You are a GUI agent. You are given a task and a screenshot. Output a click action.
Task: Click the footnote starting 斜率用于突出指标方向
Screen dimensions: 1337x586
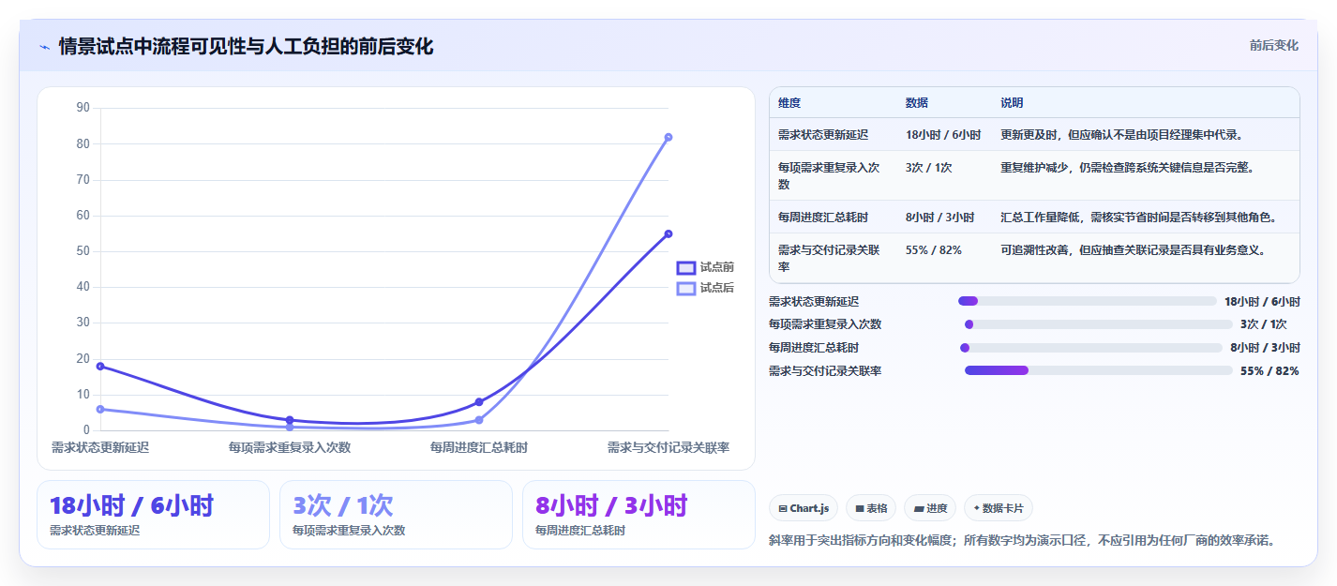1022,540
